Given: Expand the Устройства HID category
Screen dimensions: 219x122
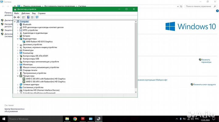Looking at the screenshot, I should pyautogui.click(x=18, y=90).
